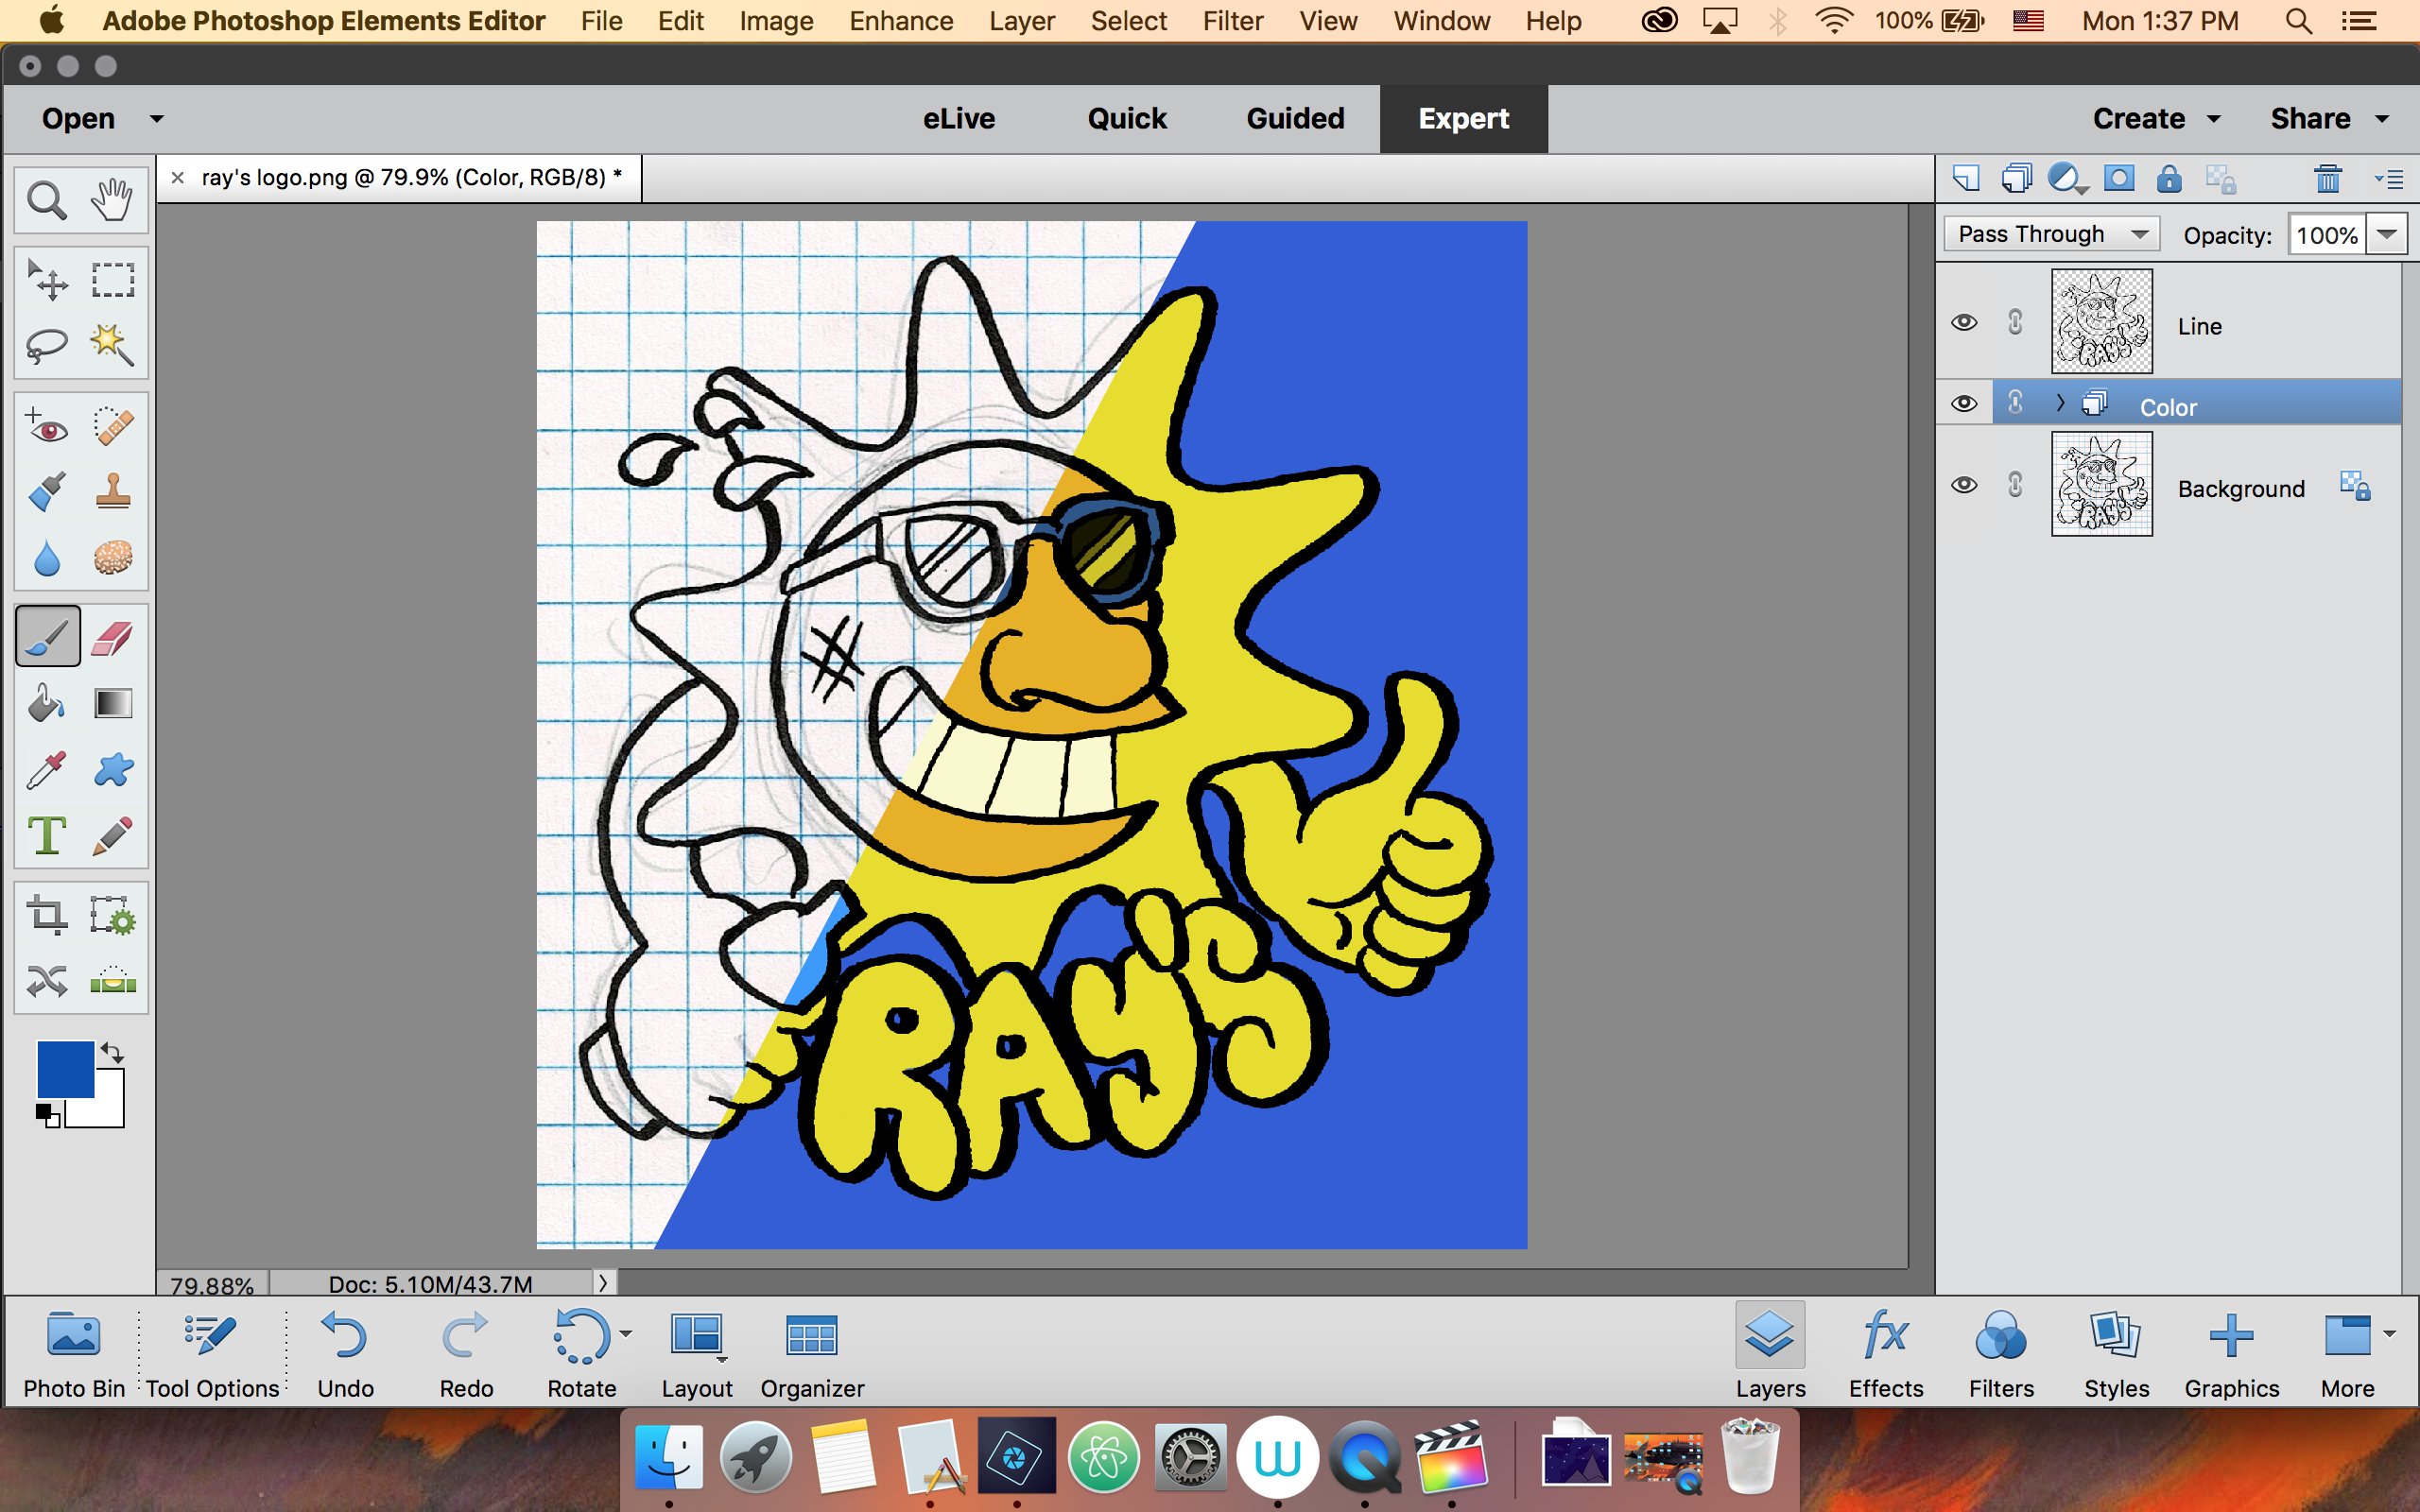Select the Lasso tool
The height and width of the screenshot is (1512, 2420).
tap(46, 345)
